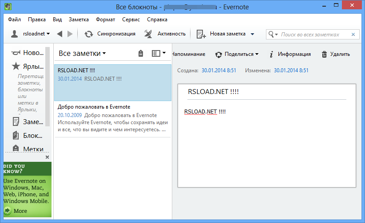
Task: Open the Справка menu
Action: tap(157, 20)
